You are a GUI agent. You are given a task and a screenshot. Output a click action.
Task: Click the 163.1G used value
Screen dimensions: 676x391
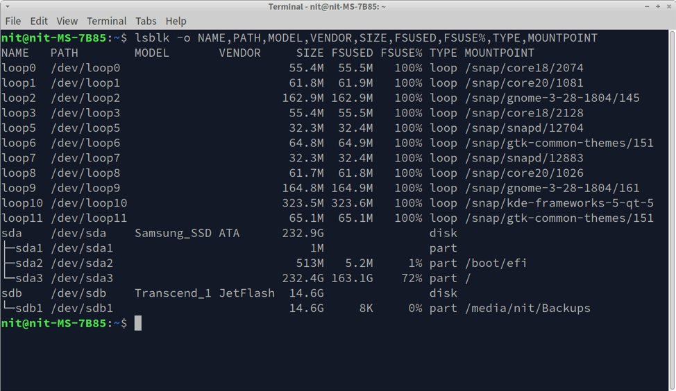click(352, 278)
